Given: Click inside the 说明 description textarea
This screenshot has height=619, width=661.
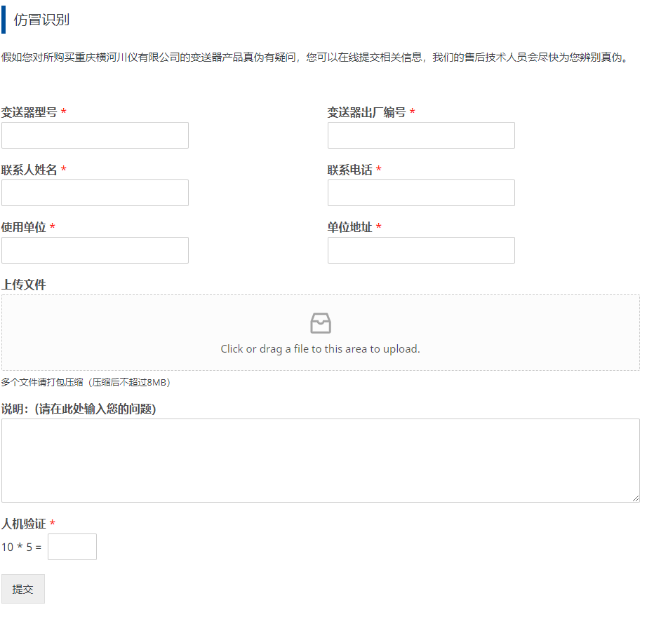Looking at the screenshot, I should (x=320, y=460).
